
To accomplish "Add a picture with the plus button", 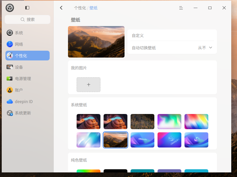I will click(x=89, y=85).
